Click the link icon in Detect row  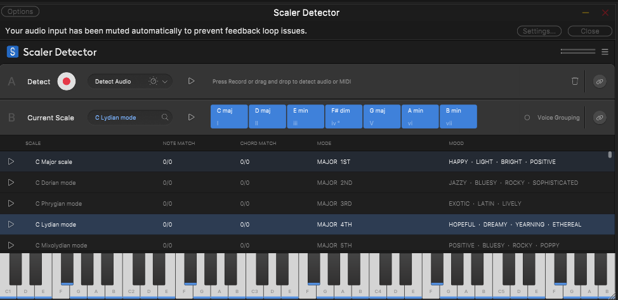tap(599, 81)
